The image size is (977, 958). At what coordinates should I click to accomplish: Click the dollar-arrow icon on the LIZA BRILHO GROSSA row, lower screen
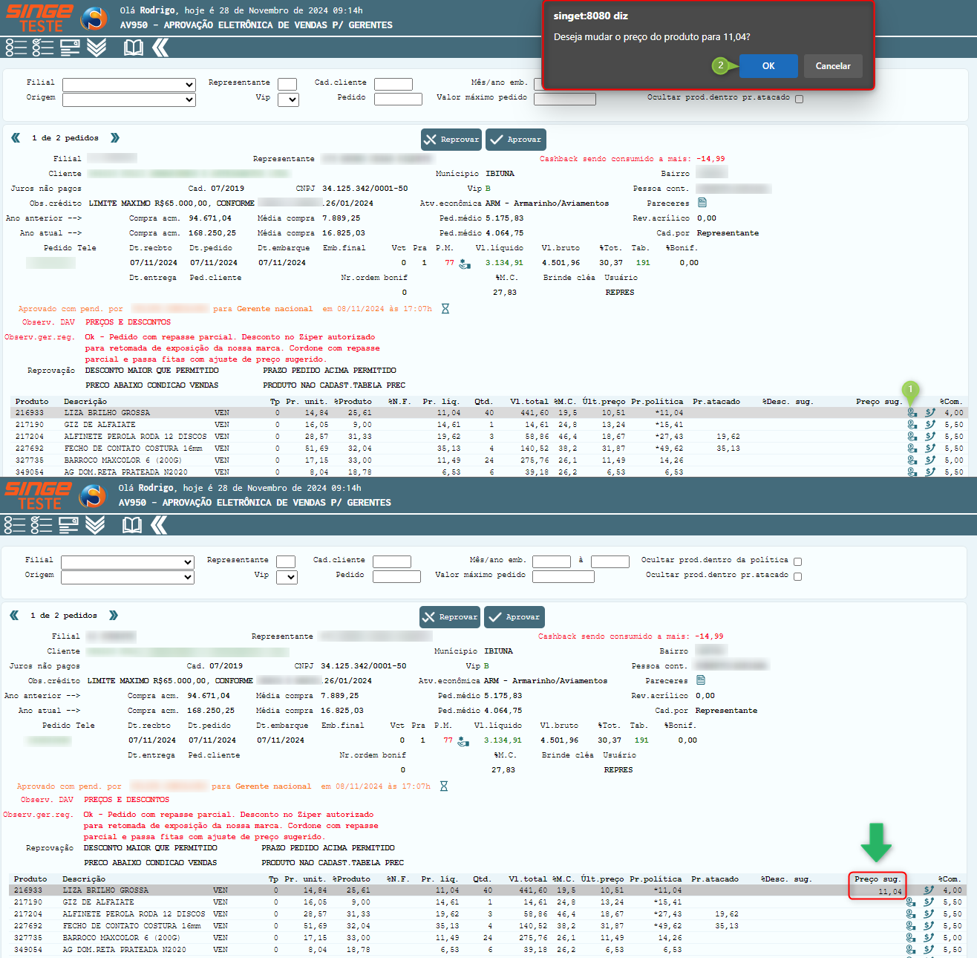point(929,890)
